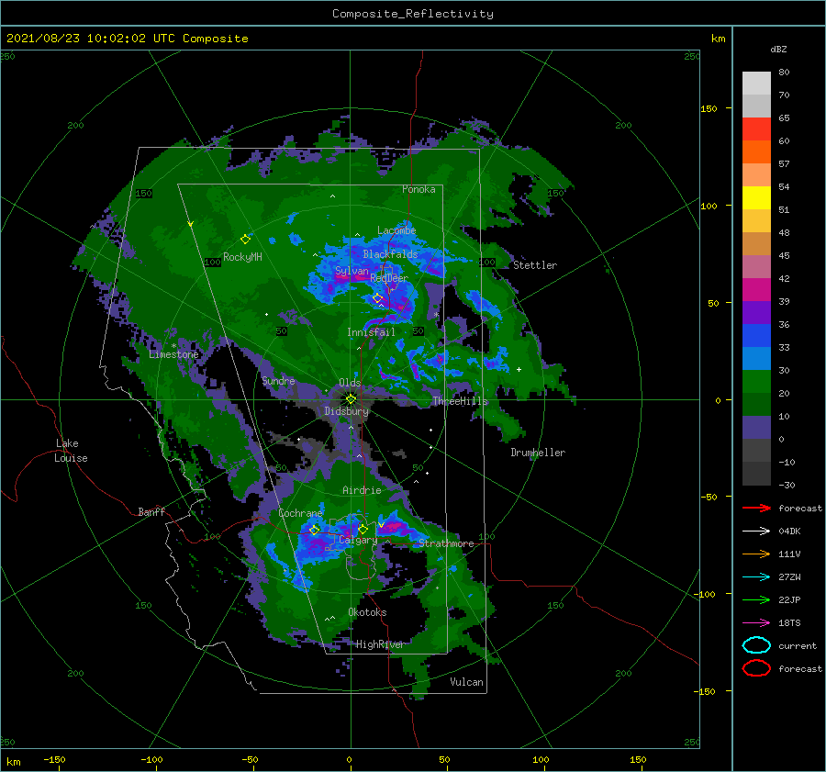Click the Banff label on map
This screenshot has height=772, width=826.
(151, 511)
